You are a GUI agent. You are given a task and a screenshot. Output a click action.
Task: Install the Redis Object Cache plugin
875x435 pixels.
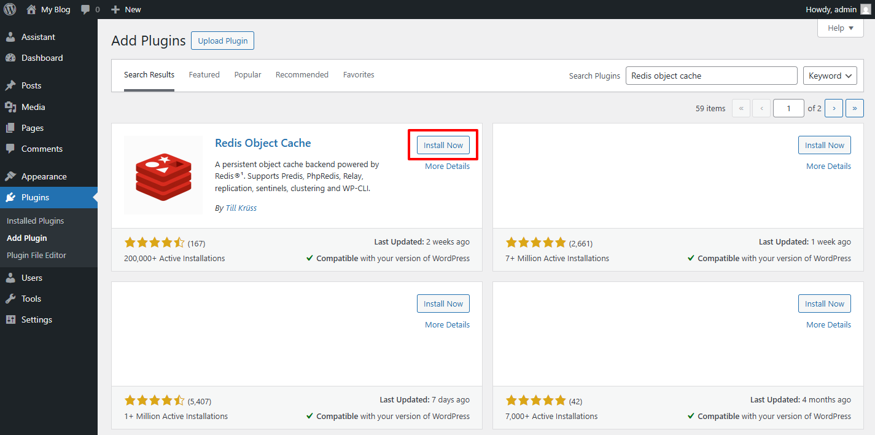pos(443,146)
